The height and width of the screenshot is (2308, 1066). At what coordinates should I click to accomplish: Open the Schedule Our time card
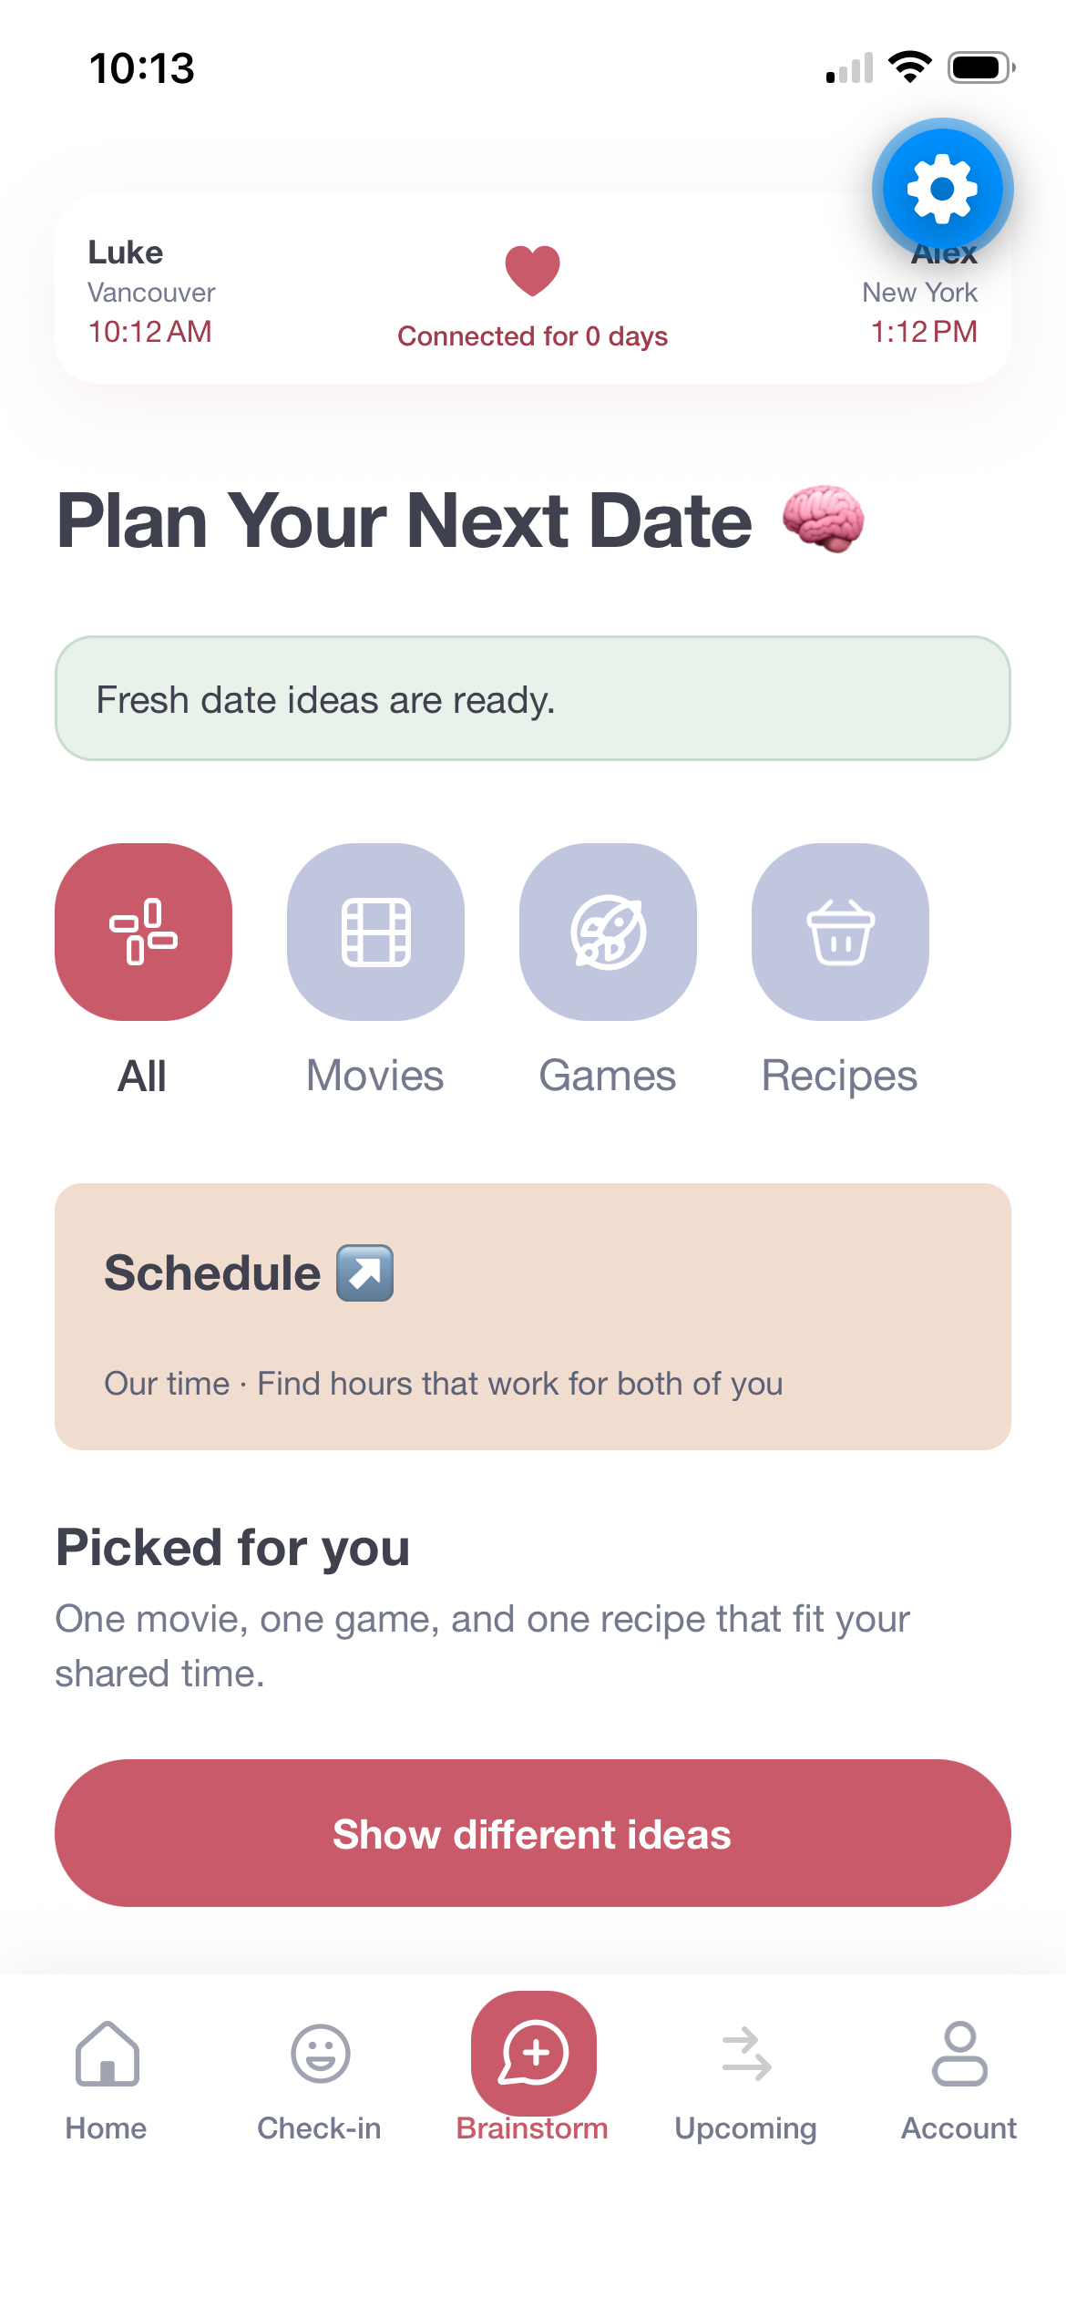click(533, 1316)
